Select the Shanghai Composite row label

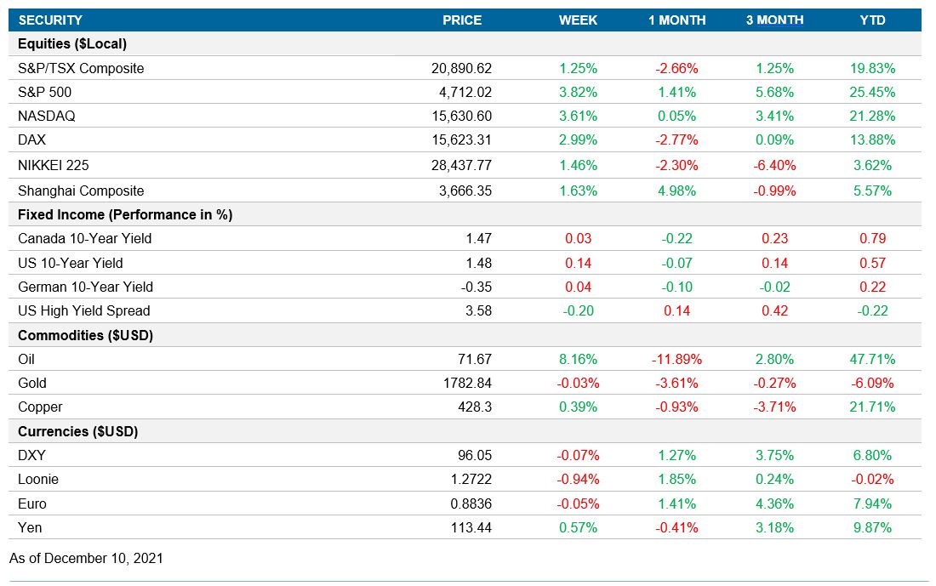(x=81, y=191)
